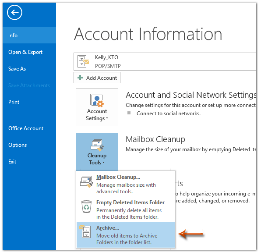Select the Info tab in sidebar
This screenshot has width=261, height=252.
coord(29,35)
